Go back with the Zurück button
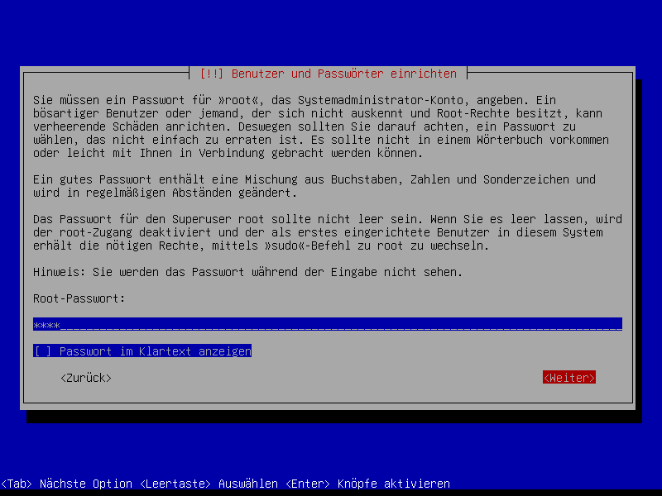The image size is (662, 496). (x=86, y=378)
